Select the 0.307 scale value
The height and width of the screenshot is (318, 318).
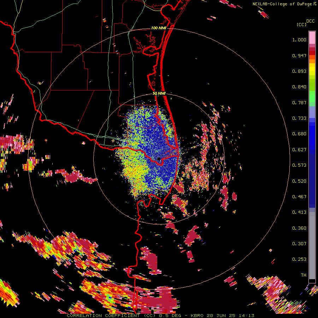tap(299, 244)
